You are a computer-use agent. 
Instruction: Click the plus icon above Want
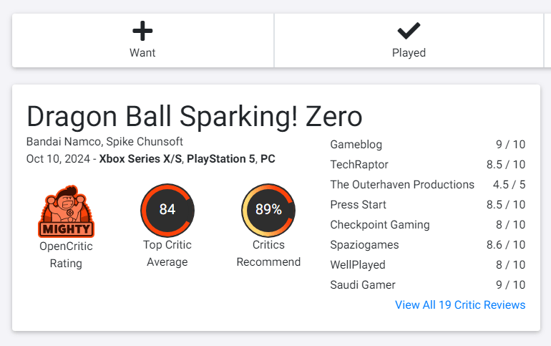142,31
